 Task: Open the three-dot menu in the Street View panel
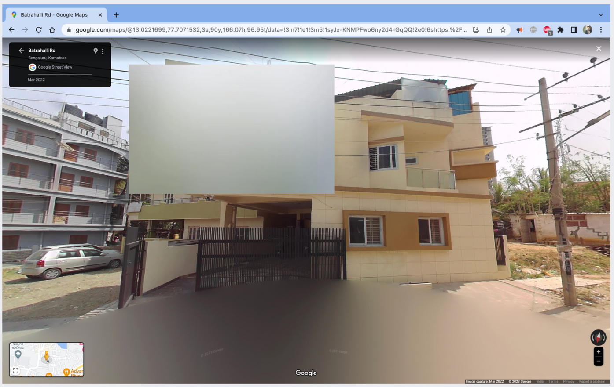coord(103,51)
